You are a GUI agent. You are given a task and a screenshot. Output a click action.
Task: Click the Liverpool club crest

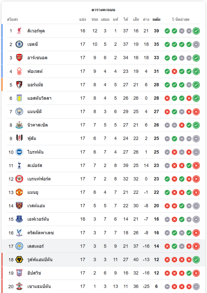19,31
